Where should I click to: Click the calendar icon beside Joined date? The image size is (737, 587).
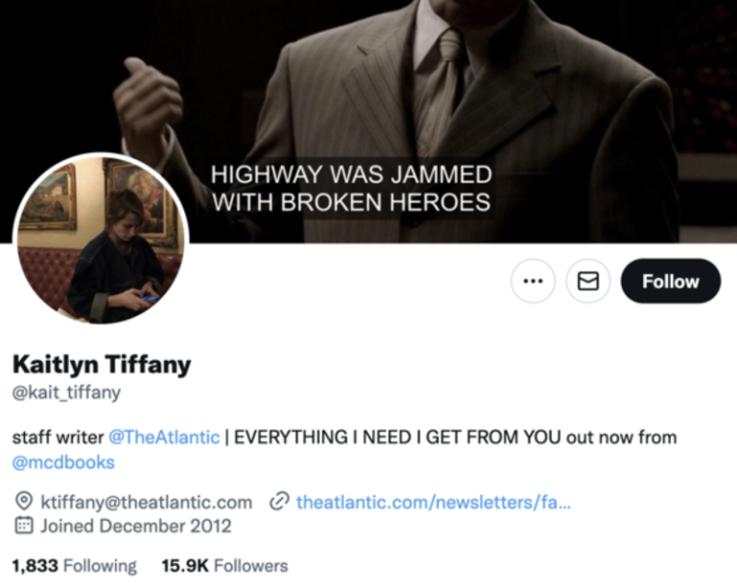point(24,526)
